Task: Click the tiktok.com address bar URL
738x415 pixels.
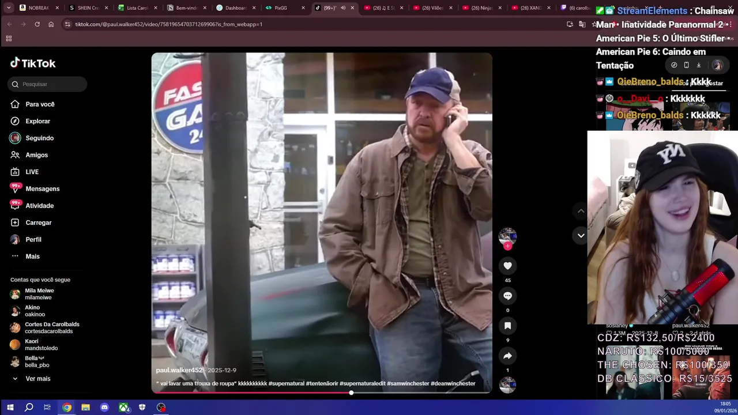Action: coord(168,24)
